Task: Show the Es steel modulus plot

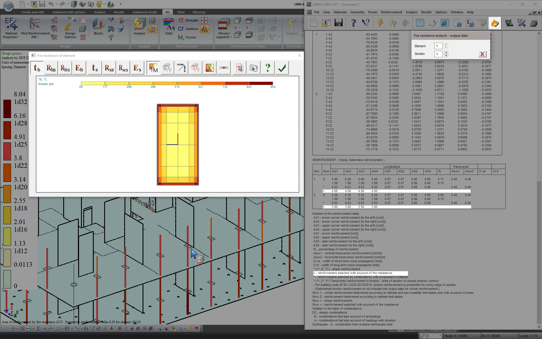Action: (x=137, y=68)
